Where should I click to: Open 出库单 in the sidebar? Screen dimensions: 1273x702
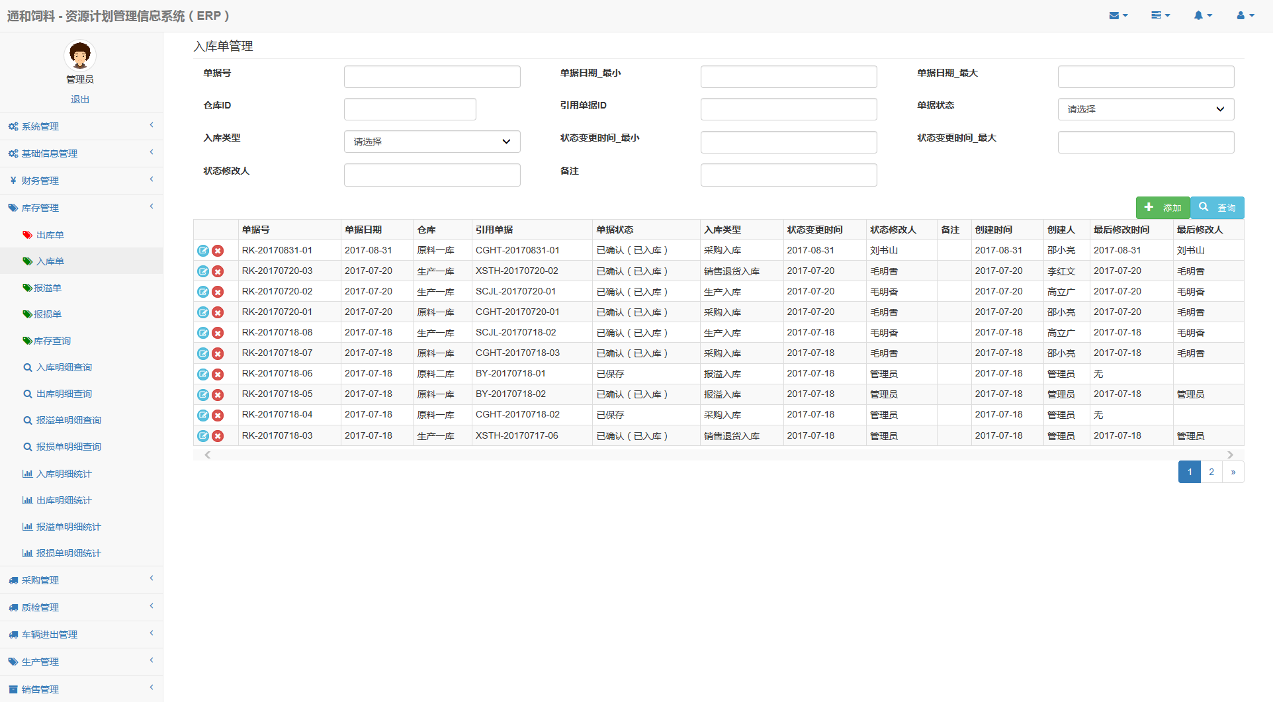click(50, 235)
